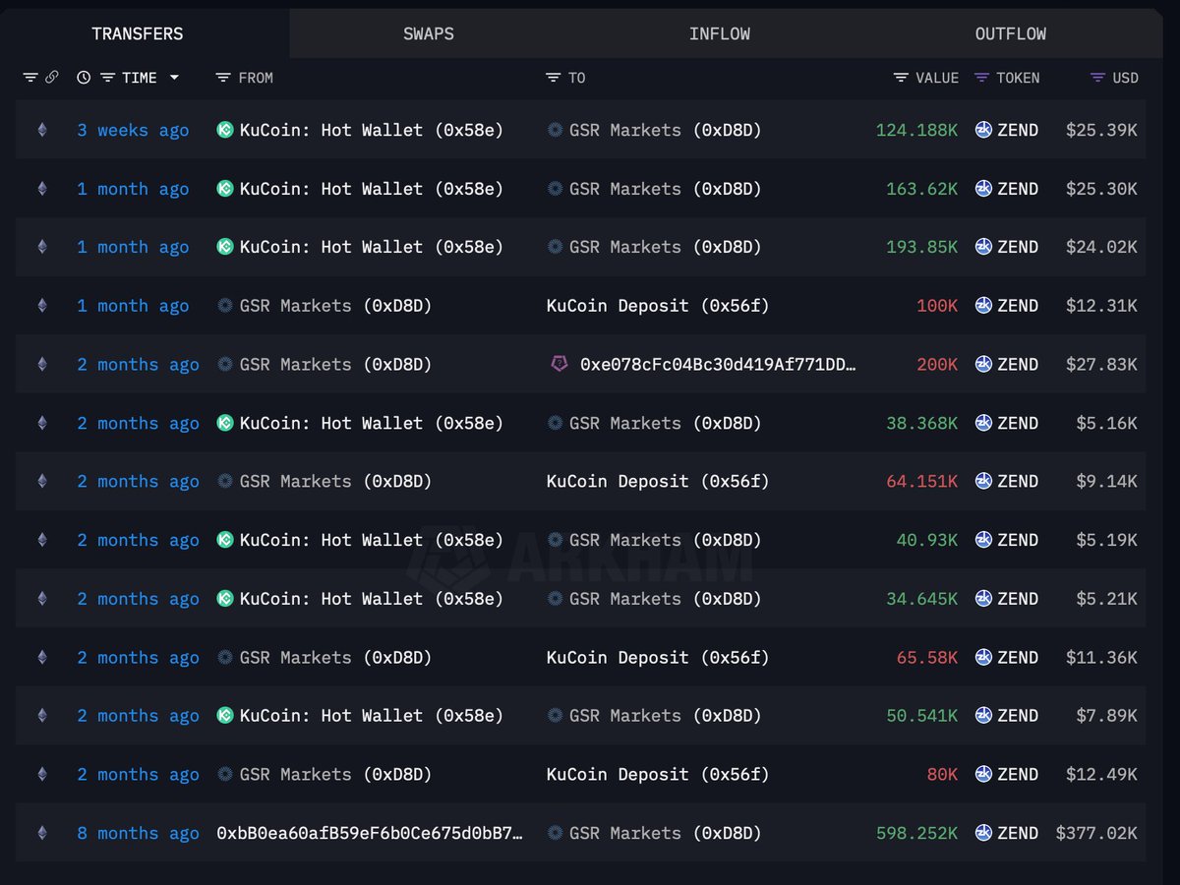Click the GSR Markets icon in the $5.19K row

556,540
